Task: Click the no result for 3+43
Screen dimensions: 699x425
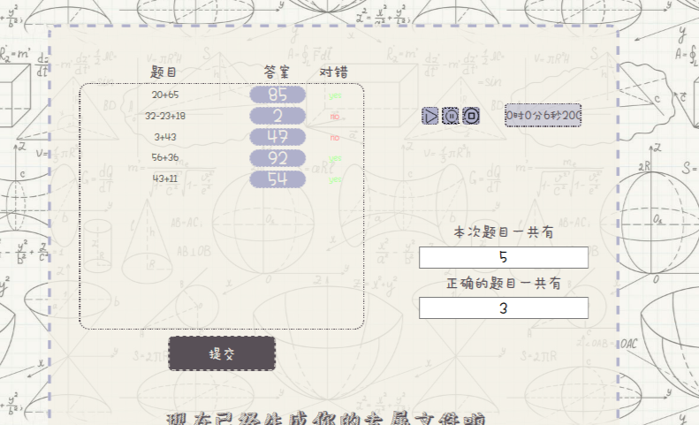Action: tap(335, 138)
